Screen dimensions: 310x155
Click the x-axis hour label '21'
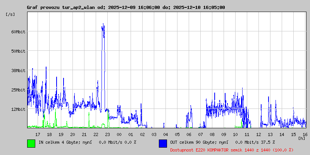(x=84, y=134)
